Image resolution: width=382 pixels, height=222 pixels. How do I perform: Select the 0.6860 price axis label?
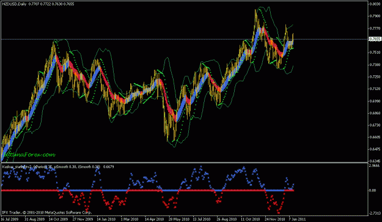click(375, 113)
